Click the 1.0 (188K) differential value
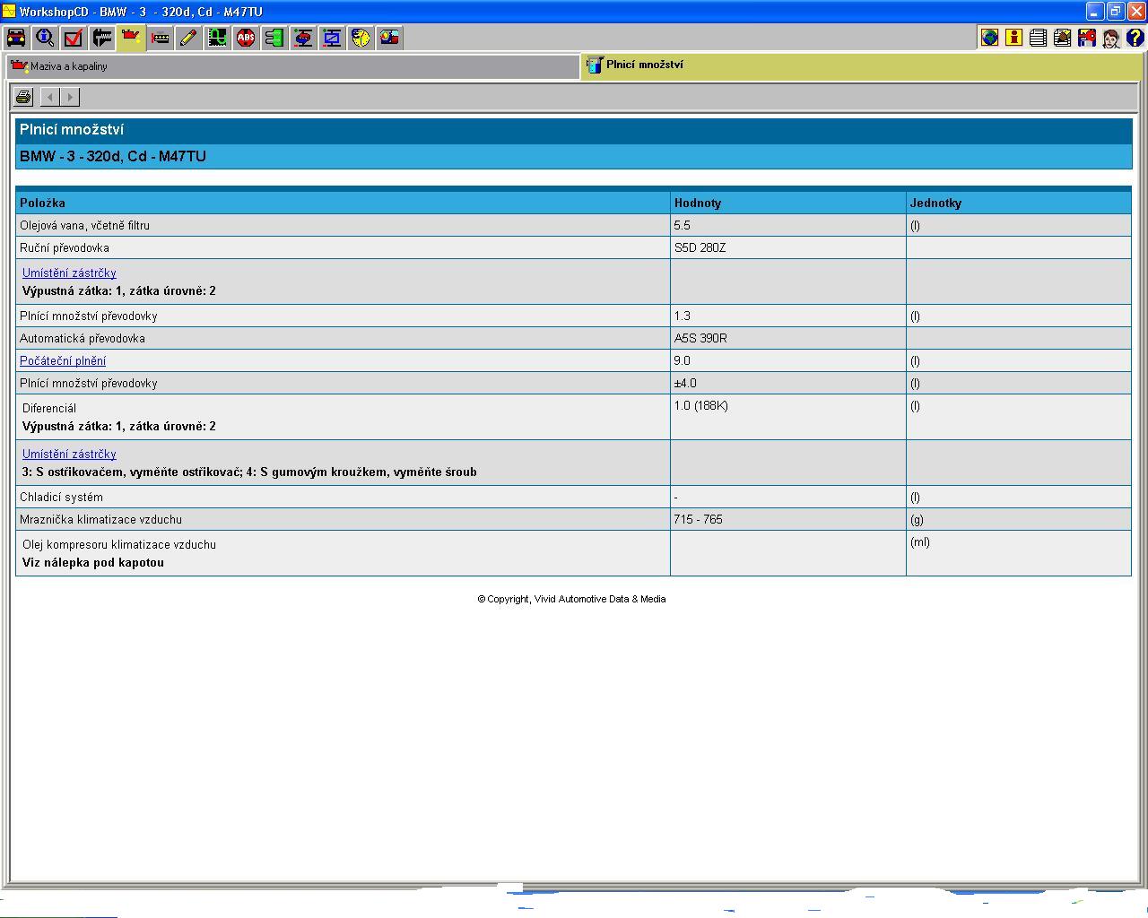 701,405
